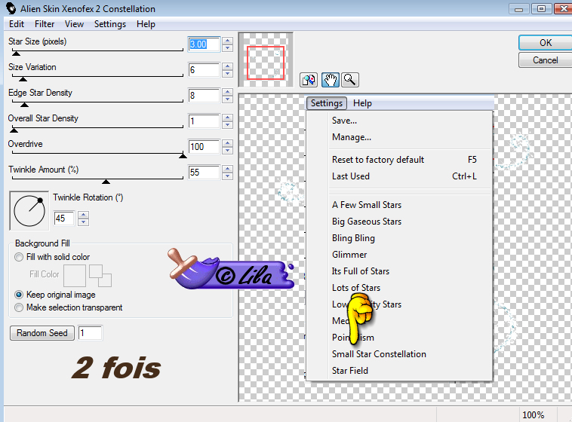
Task: Click the Random Seed value field
Action: (90, 333)
